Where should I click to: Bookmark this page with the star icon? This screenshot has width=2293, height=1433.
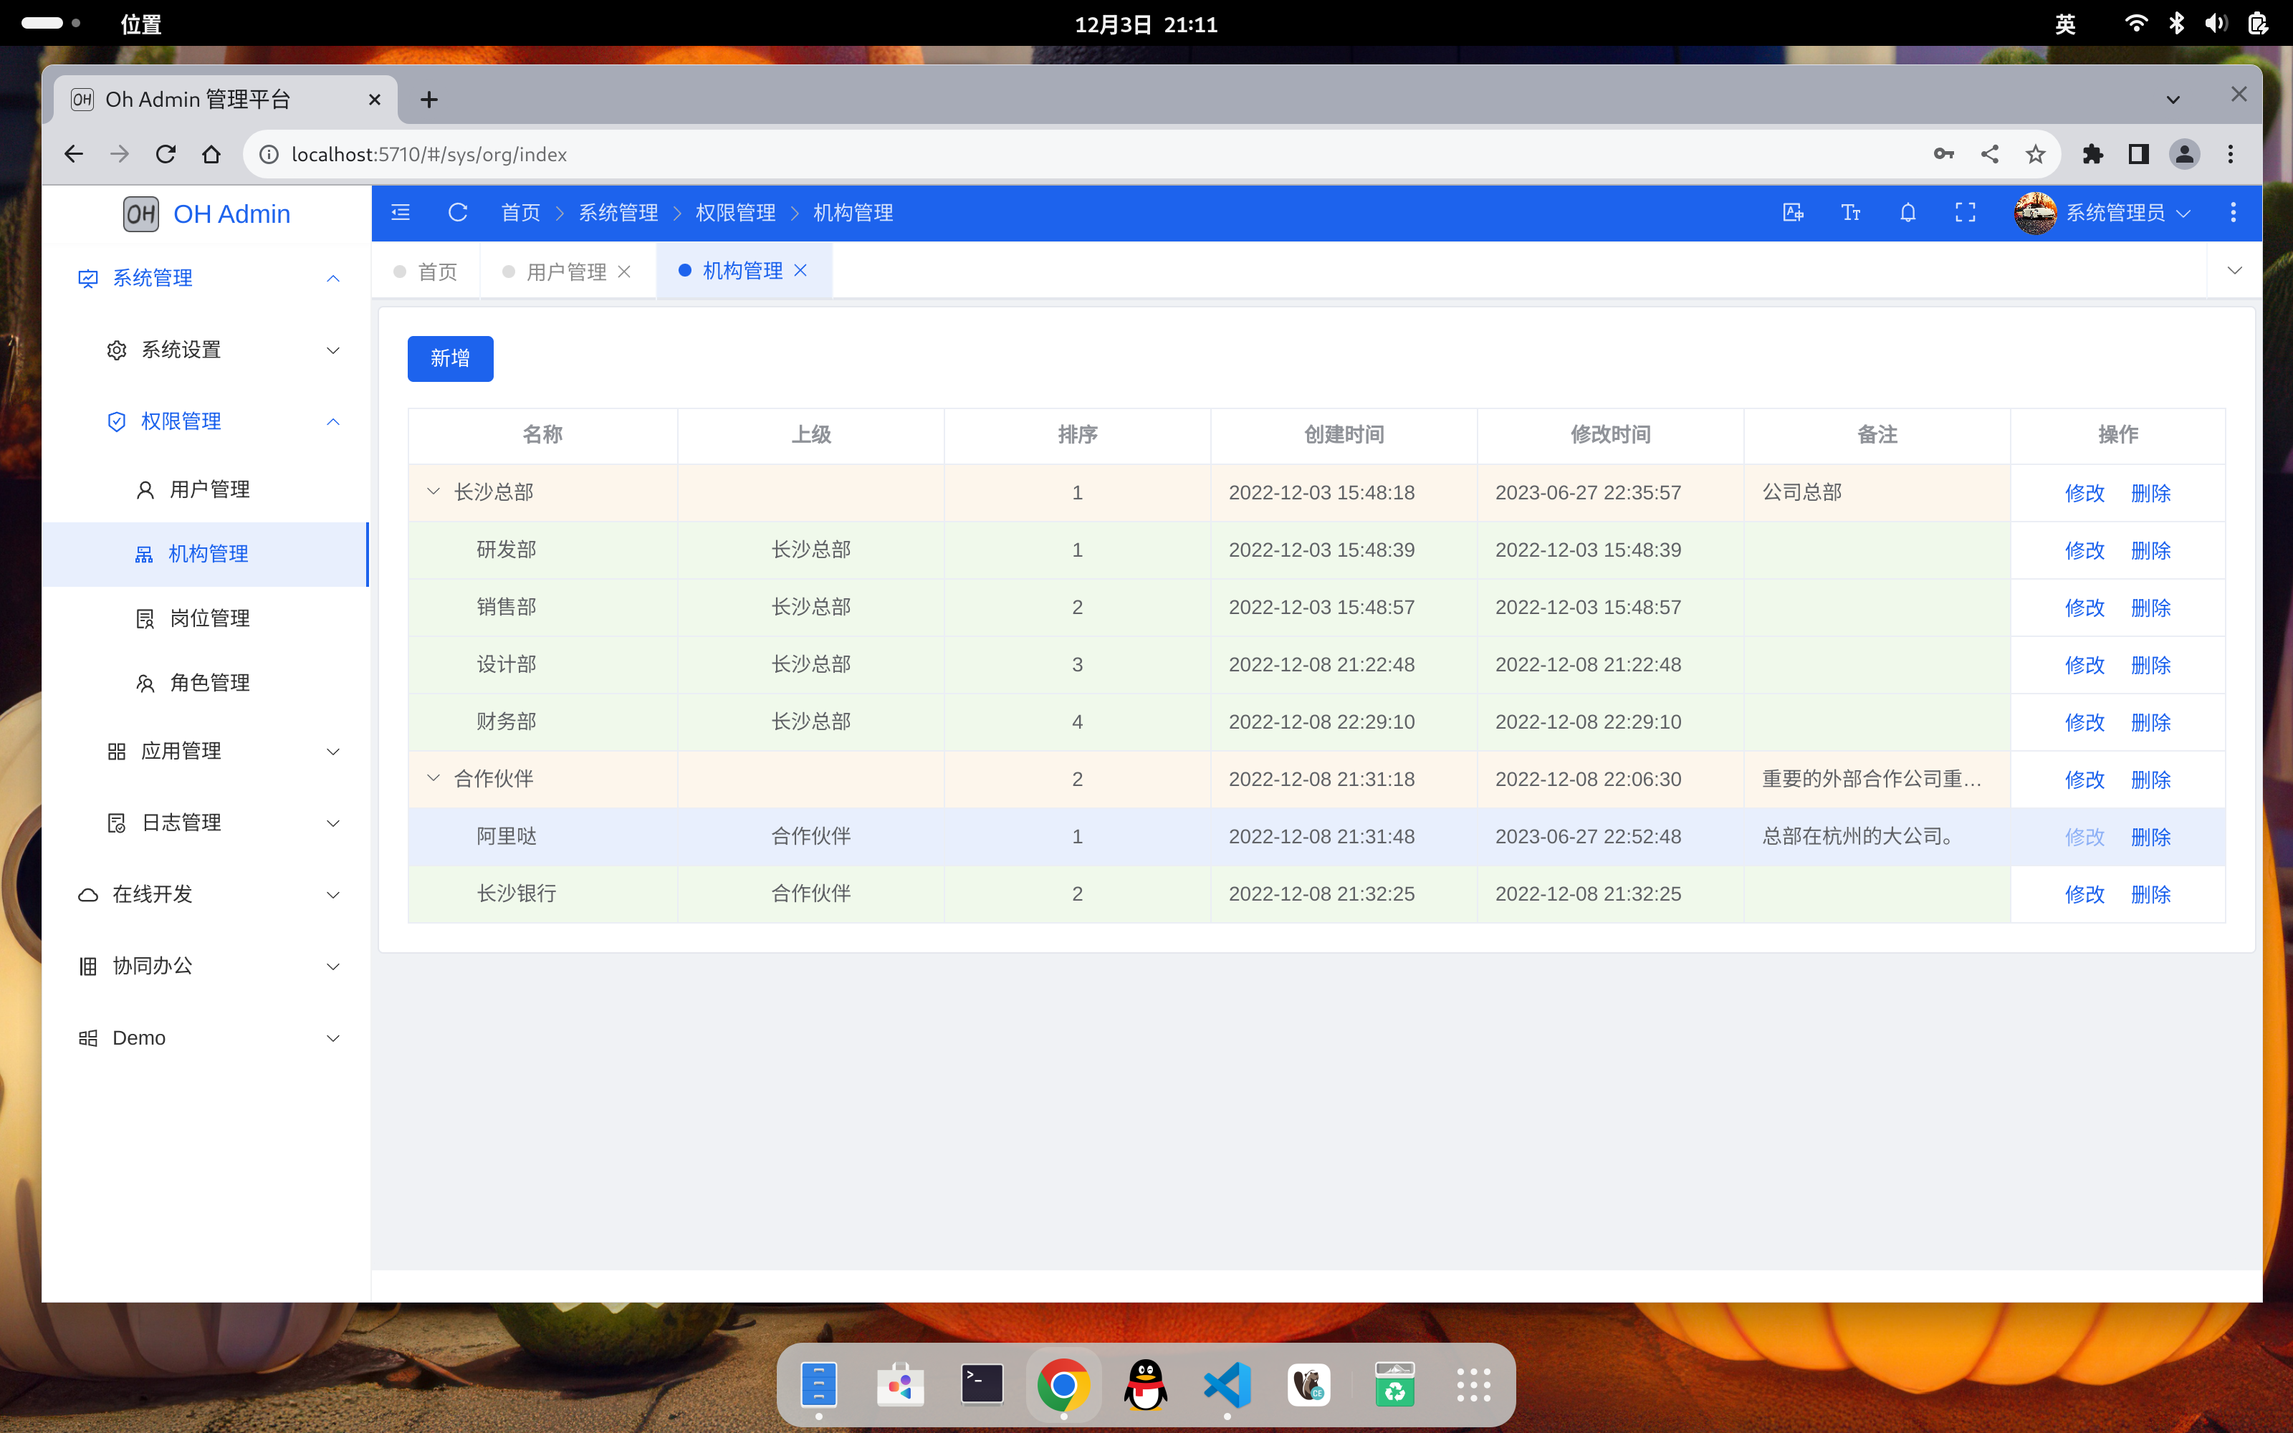point(2035,153)
